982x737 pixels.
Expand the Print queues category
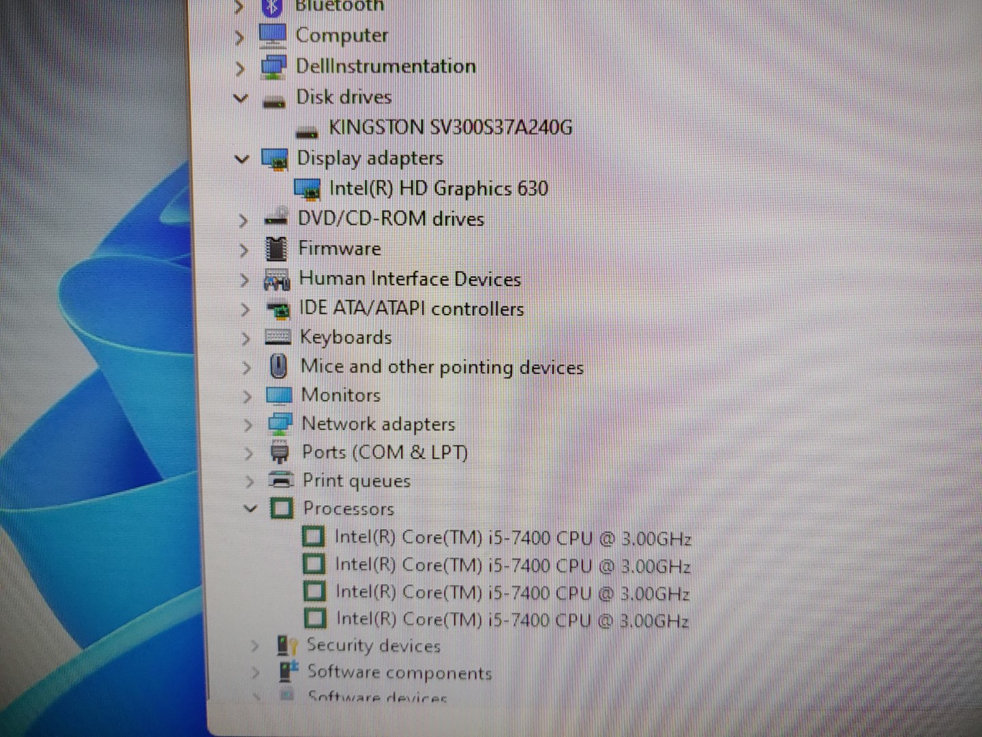click(250, 482)
